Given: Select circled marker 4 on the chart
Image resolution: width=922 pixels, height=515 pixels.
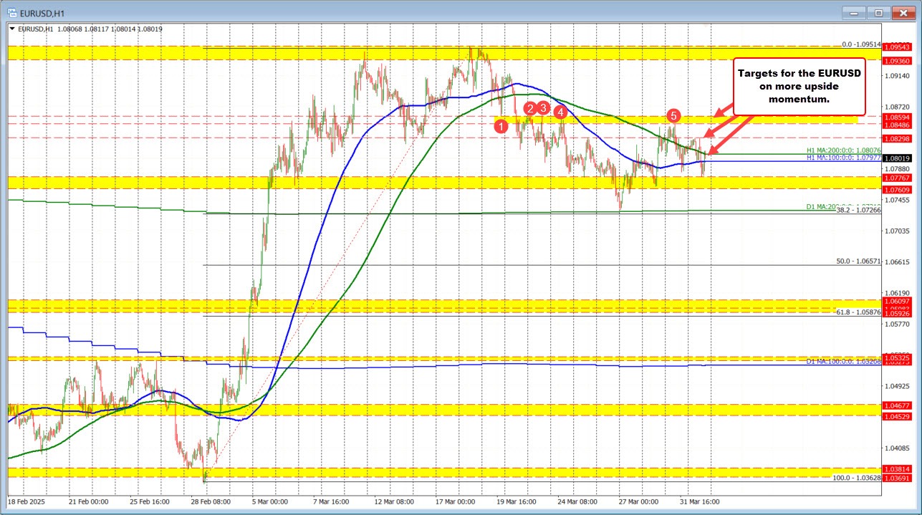Looking at the screenshot, I should pyautogui.click(x=561, y=112).
